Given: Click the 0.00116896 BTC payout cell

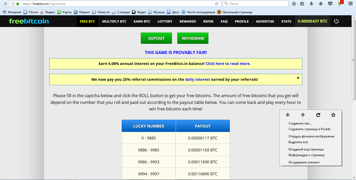Looking at the screenshot, I should (203, 174).
